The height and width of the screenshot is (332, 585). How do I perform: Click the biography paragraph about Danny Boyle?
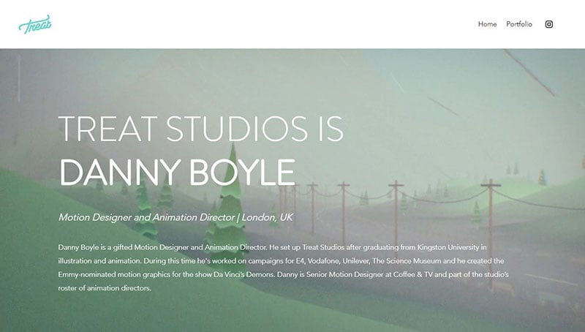tap(284, 268)
